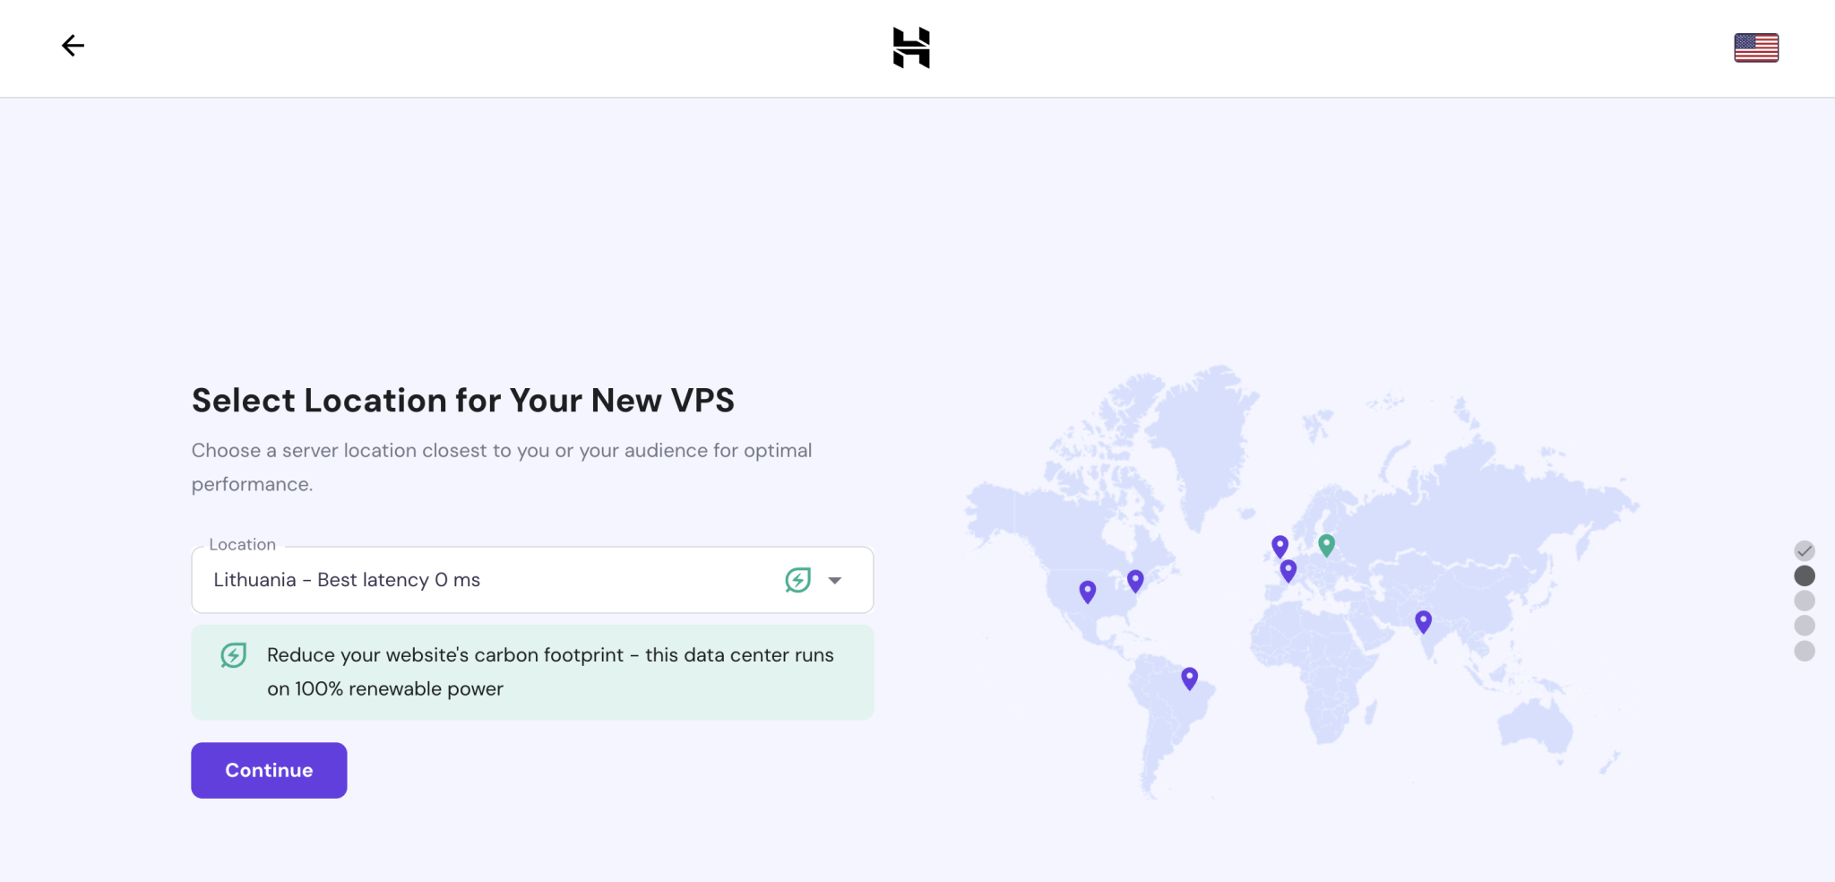1835x882 pixels.
Task: Click the leaf icon in the renewable power banner
Action: coord(233,655)
